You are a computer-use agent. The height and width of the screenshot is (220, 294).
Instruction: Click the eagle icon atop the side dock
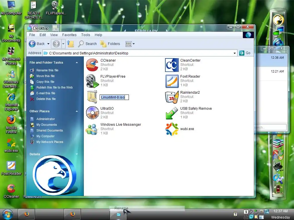(x=278, y=20)
